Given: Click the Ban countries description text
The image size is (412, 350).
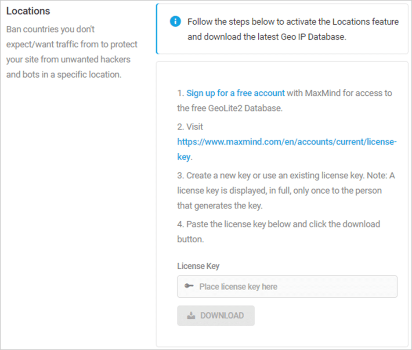Looking at the screenshot, I should click(x=72, y=52).
